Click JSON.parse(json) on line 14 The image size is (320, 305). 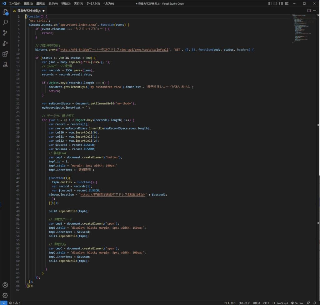pyautogui.click(x=80, y=70)
